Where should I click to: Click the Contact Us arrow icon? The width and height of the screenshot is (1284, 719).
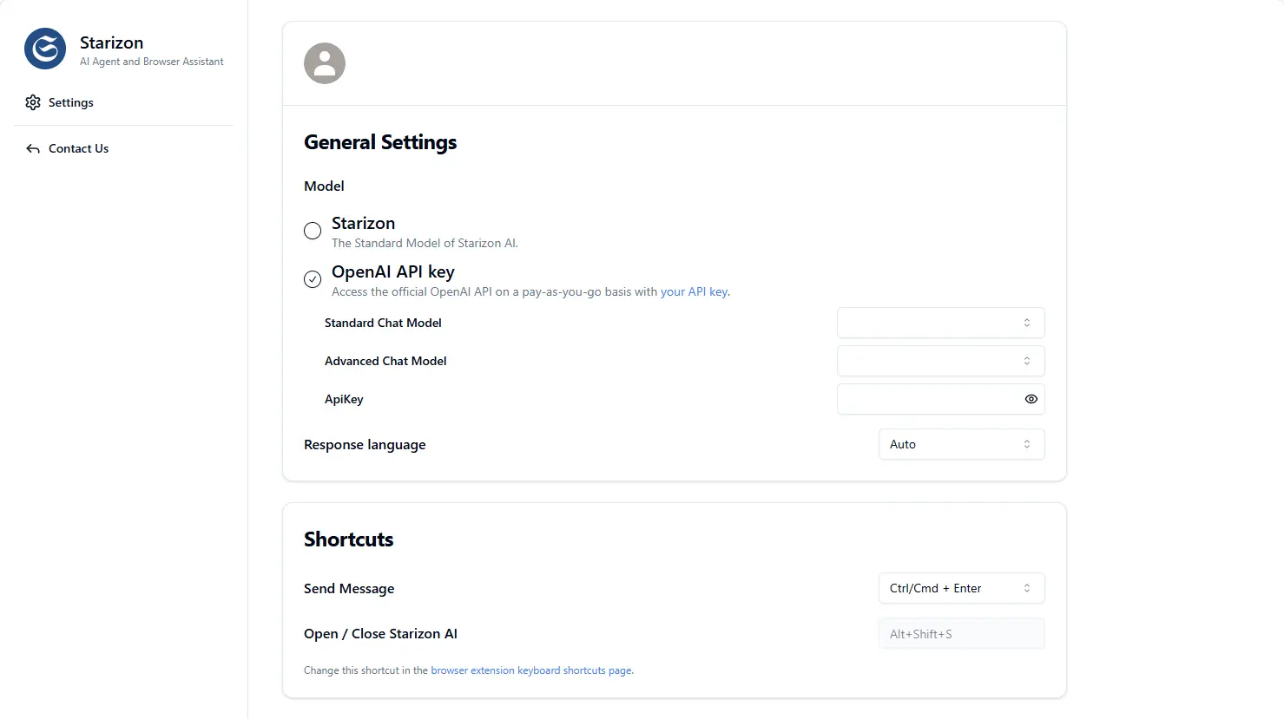pos(33,149)
